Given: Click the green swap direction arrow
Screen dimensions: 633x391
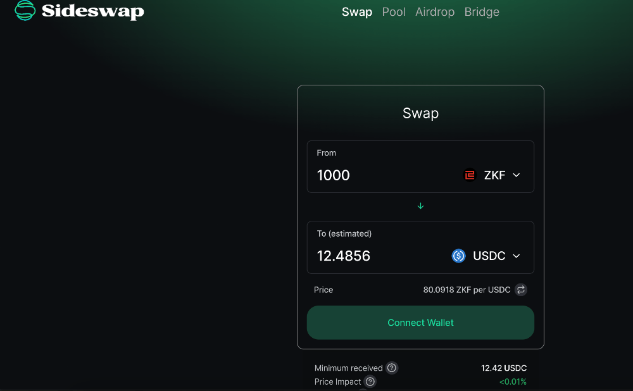Looking at the screenshot, I should tap(420, 206).
